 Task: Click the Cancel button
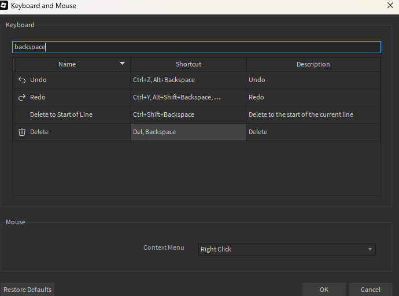click(x=371, y=290)
